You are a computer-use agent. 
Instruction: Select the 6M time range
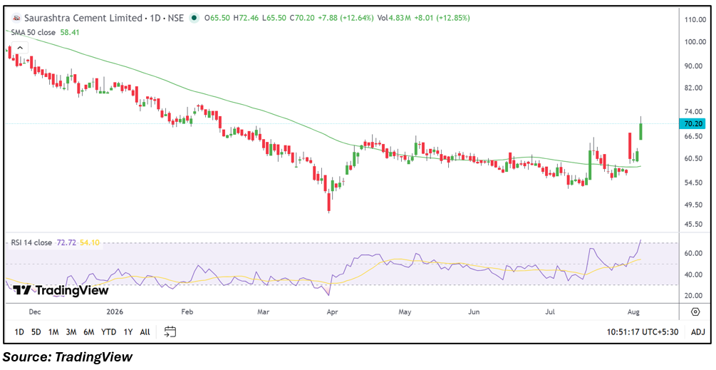pyautogui.click(x=88, y=332)
